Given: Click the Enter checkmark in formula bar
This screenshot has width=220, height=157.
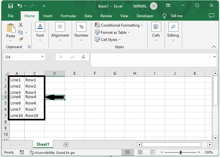Looking at the screenshot, I should (72, 57).
